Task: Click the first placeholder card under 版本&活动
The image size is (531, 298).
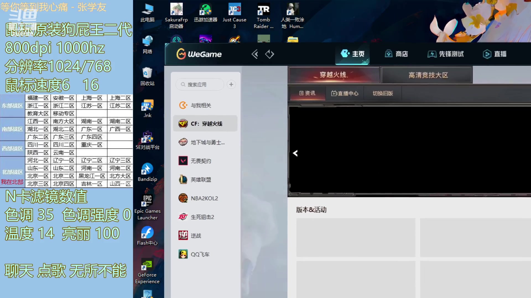Action: point(356,238)
